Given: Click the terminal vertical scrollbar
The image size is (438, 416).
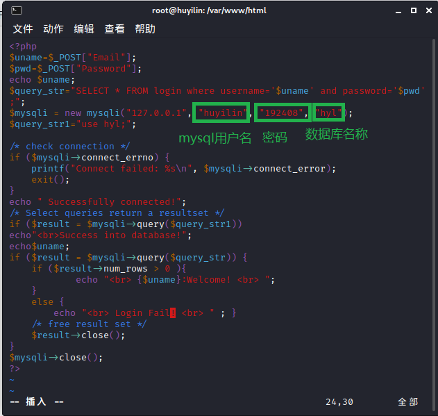Looking at the screenshot, I should coord(434,224).
